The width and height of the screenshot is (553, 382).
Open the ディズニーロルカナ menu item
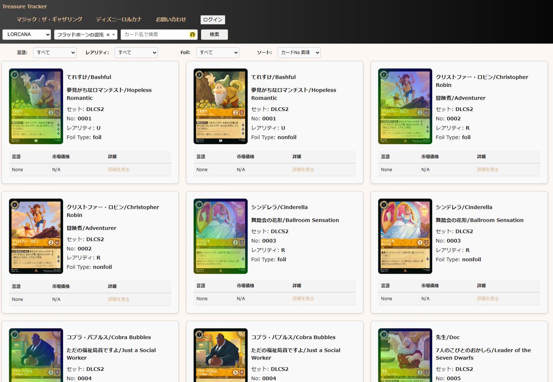coord(118,19)
